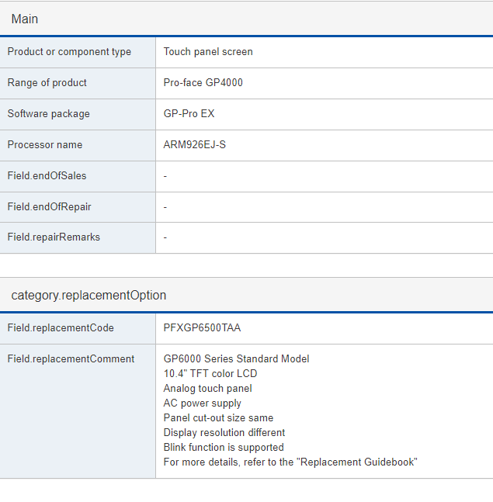The height and width of the screenshot is (502, 493).
Task: Click the dash value for Field.repairRemarks
Action: pos(165,237)
